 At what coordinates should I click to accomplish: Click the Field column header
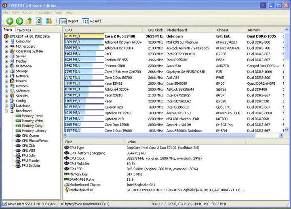pyautogui.click(x=94, y=142)
